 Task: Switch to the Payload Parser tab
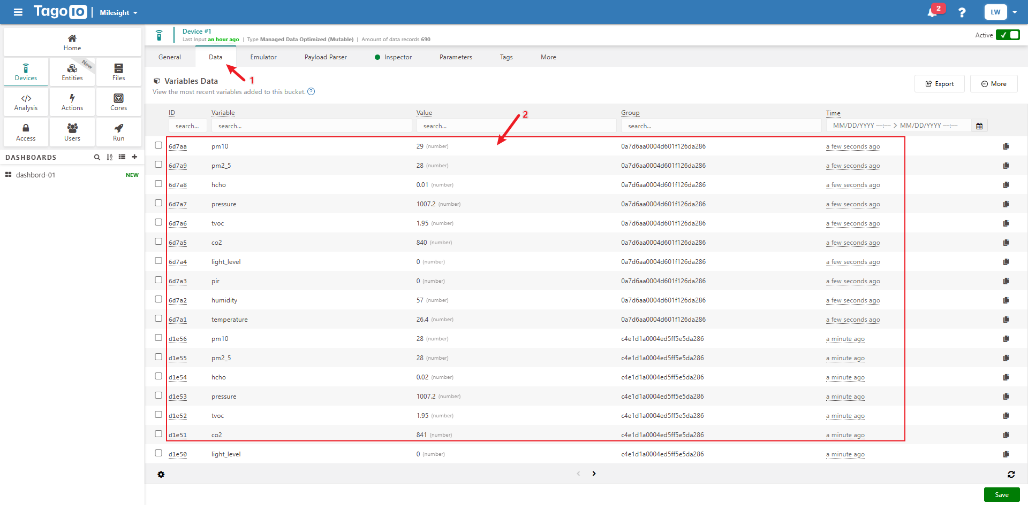click(326, 57)
